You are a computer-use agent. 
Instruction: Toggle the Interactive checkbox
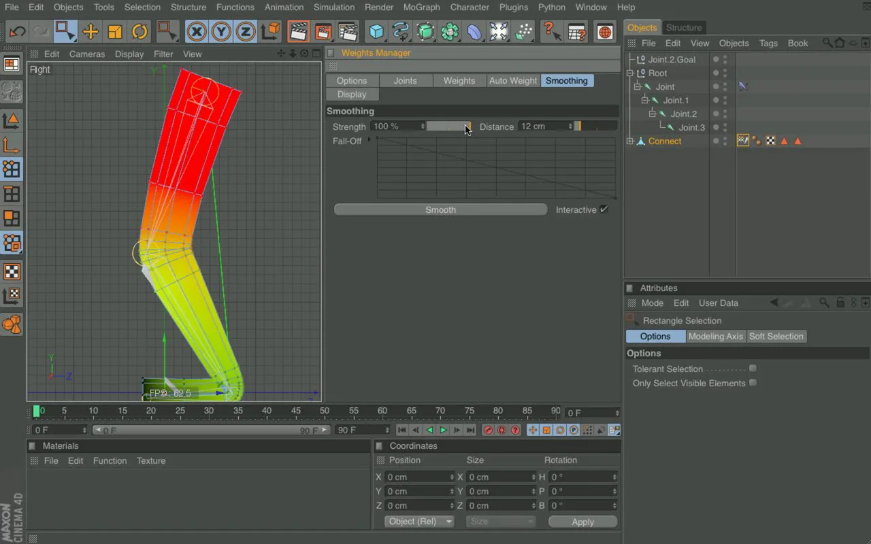pyautogui.click(x=604, y=209)
